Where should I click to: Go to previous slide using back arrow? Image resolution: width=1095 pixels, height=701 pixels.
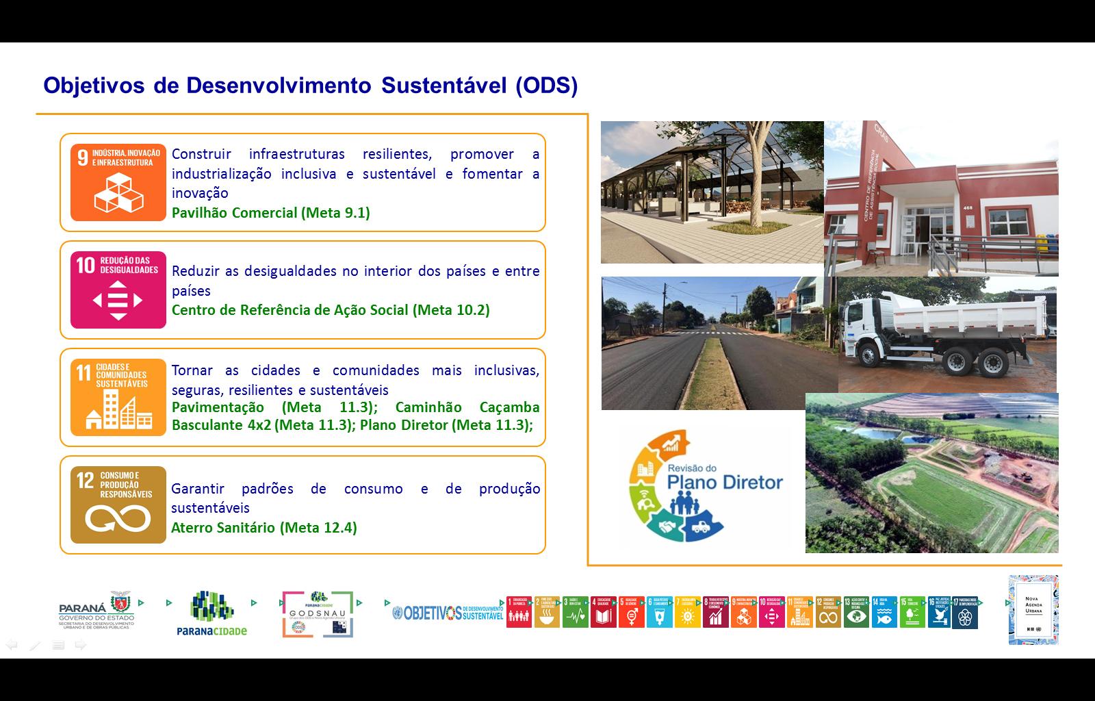coord(12,645)
